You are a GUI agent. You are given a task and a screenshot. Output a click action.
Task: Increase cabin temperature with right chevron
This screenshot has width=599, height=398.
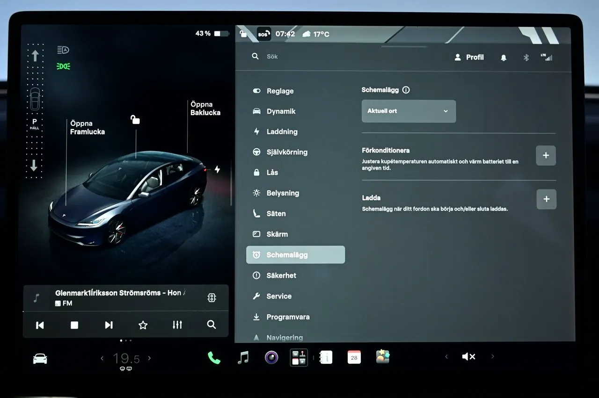point(149,358)
